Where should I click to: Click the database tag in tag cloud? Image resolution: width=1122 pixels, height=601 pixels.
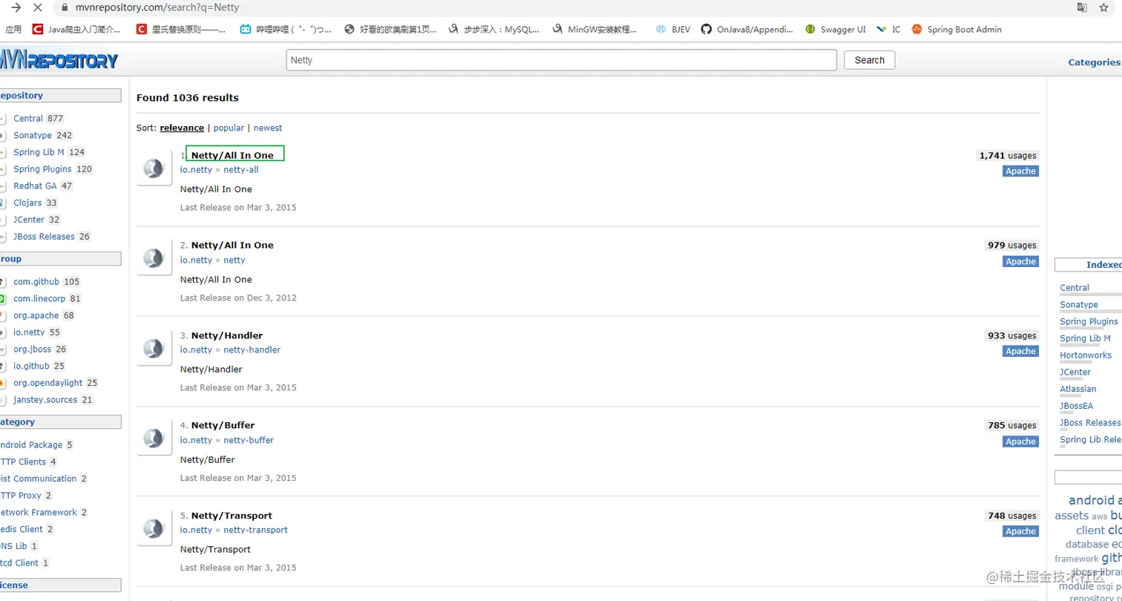[x=1087, y=544]
